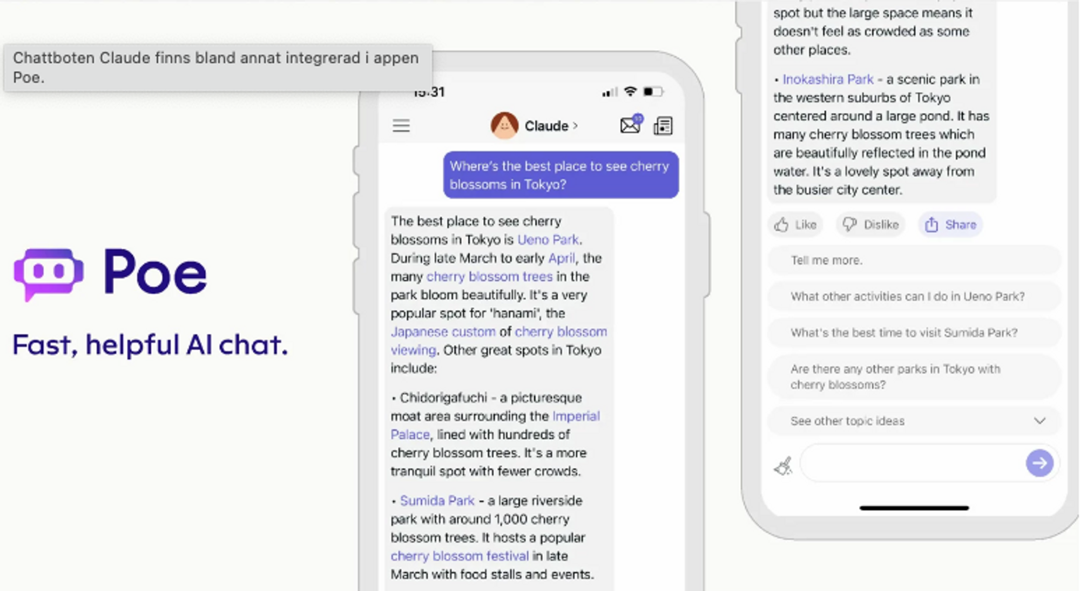Click the clear chat broom icon
The image size is (1080, 591).
click(x=783, y=465)
